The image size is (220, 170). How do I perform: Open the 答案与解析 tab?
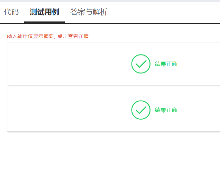click(x=89, y=12)
